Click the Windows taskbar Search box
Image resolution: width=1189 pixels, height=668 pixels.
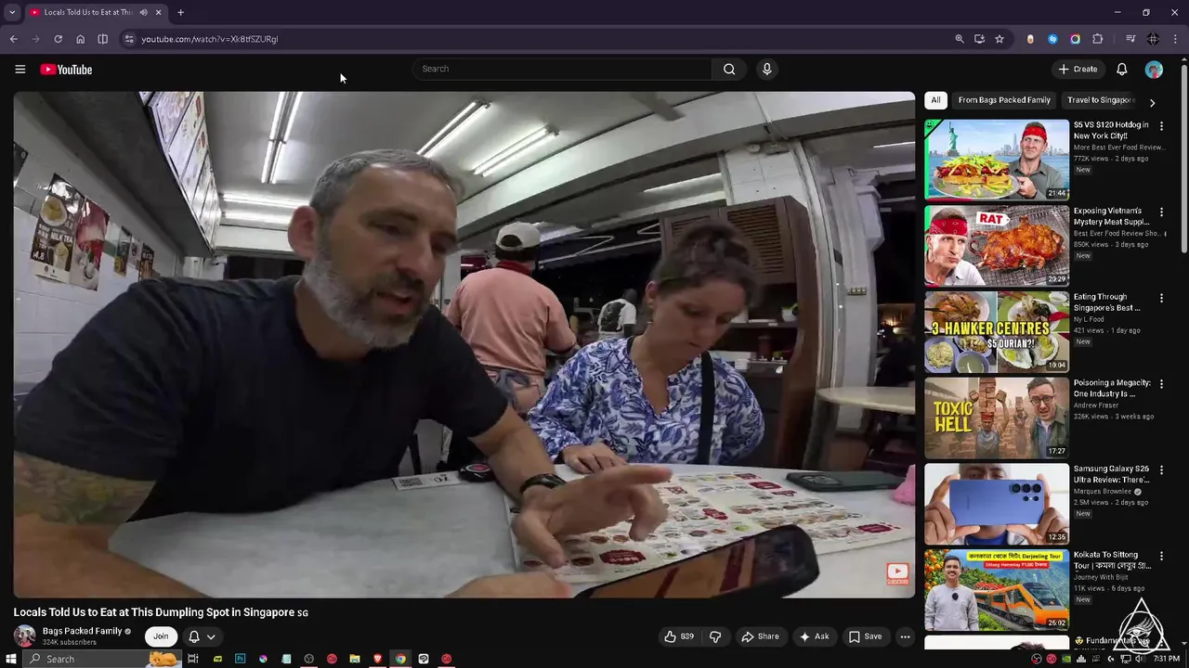point(102,659)
